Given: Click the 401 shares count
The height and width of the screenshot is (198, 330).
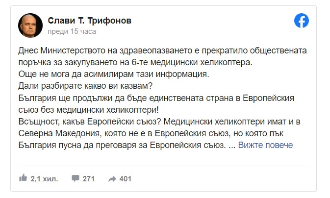Looking at the screenshot, I should click(x=125, y=179).
